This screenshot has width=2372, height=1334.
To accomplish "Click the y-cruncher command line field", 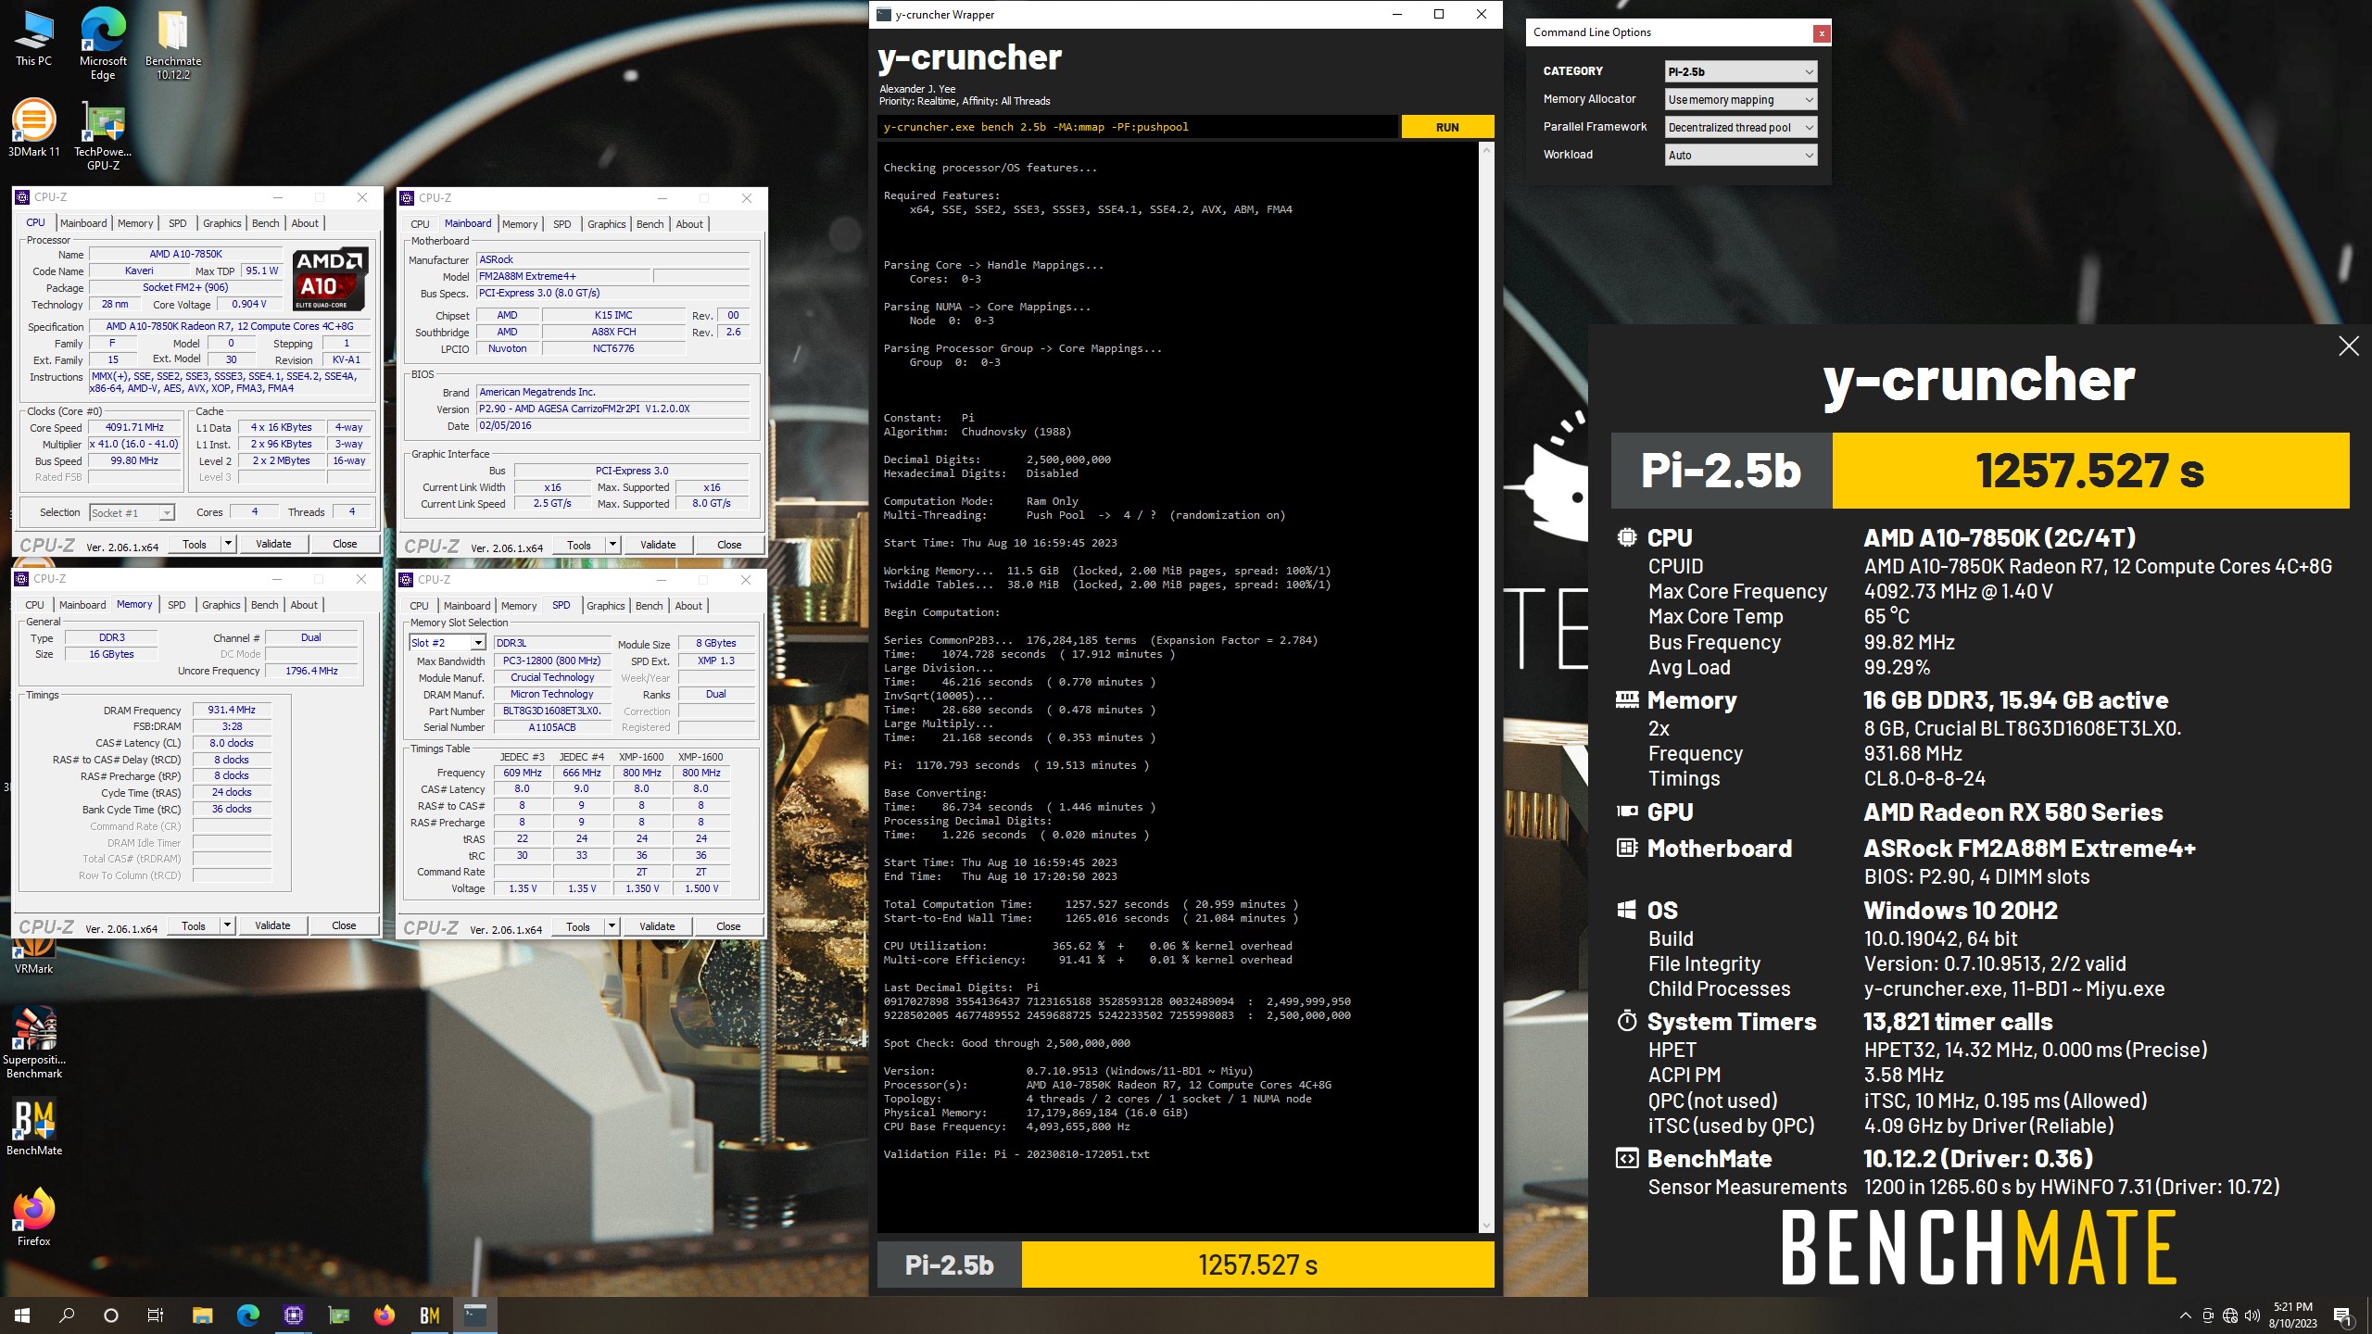I will pos(1138,127).
